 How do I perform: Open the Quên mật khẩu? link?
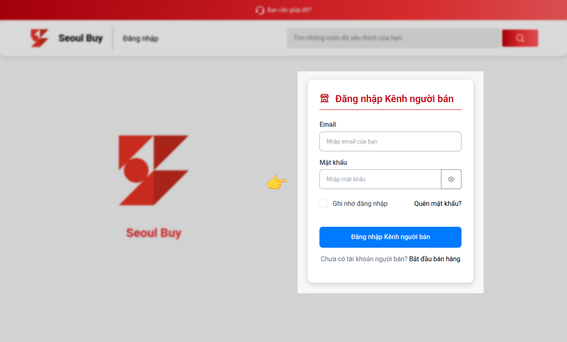(438, 203)
